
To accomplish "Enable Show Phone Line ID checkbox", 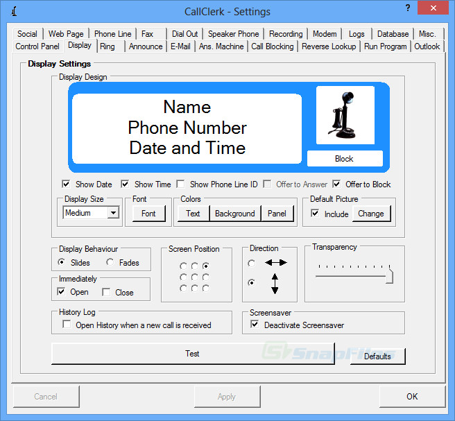I will point(180,184).
